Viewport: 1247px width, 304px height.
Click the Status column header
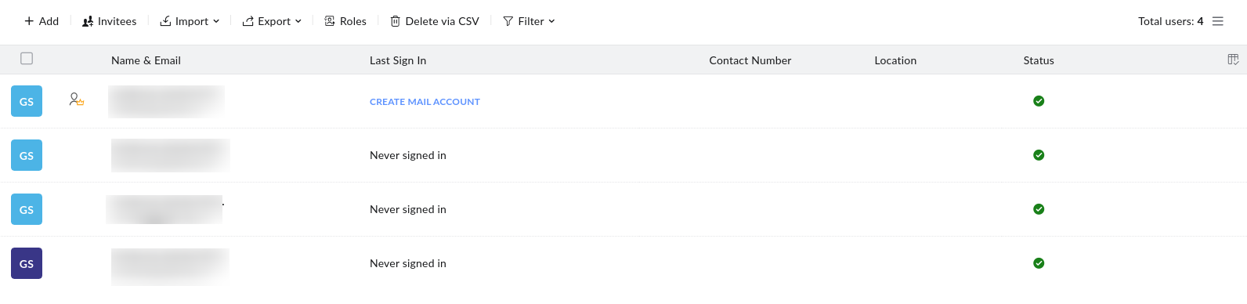[1039, 60]
